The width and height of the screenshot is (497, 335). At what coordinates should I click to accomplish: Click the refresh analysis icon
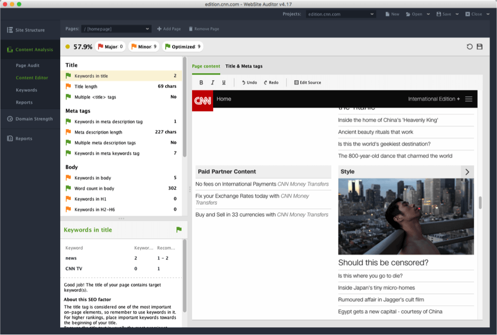[469, 47]
